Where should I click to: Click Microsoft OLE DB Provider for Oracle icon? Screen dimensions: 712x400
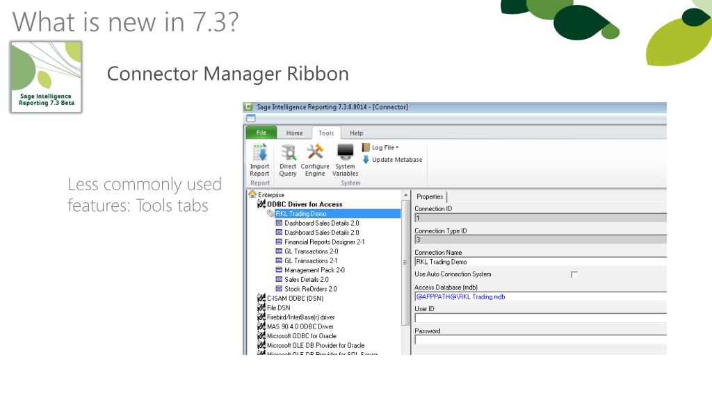(261, 345)
